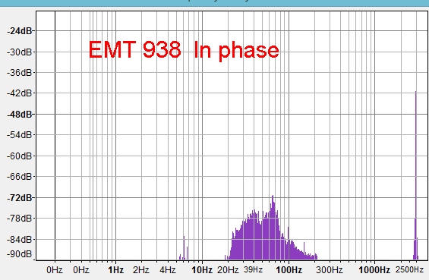Select the 300Hz frequency label

[329, 270]
